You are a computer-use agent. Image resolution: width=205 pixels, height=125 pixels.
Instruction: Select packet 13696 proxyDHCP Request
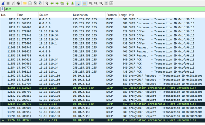[102, 116]
